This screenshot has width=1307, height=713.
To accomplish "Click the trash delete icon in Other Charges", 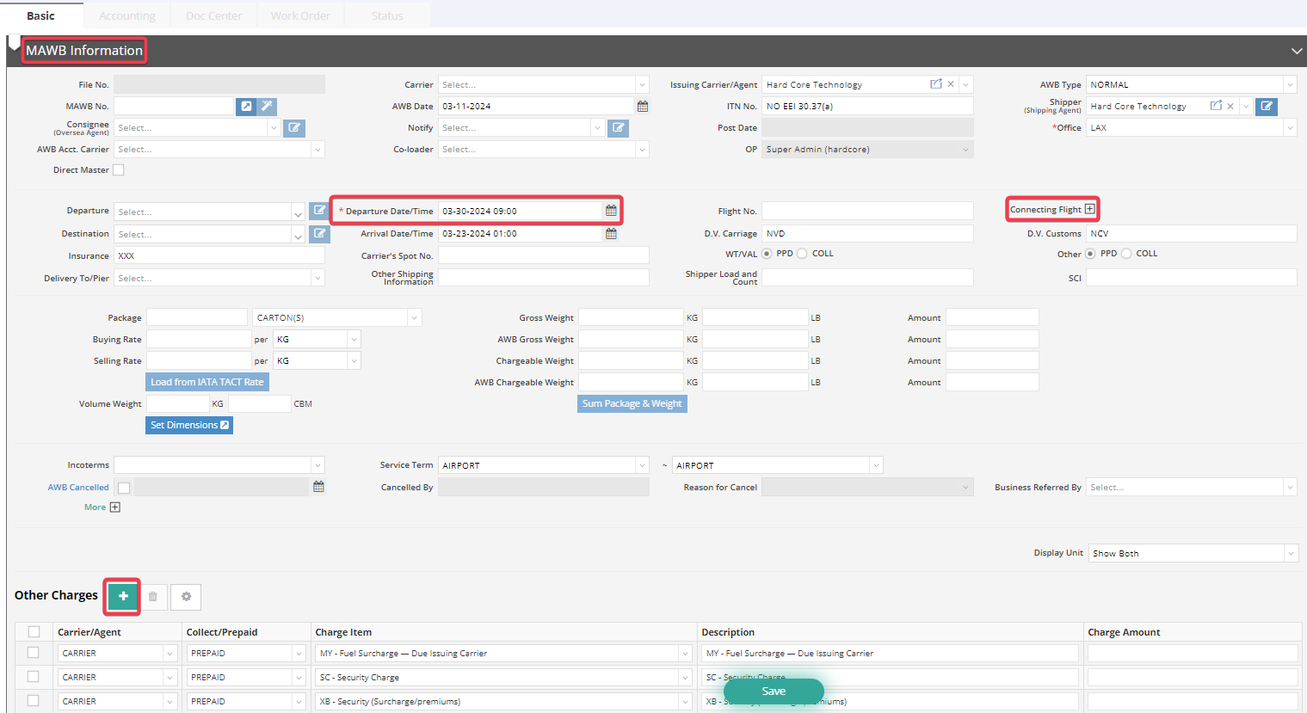I will (x=153, y=596).
